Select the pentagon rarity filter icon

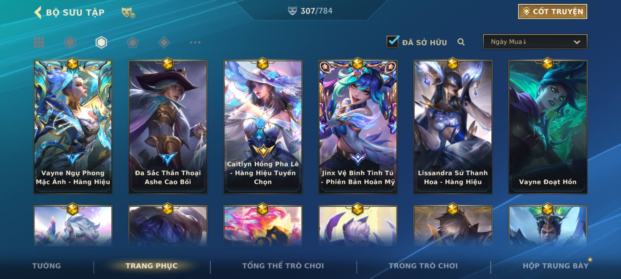[132, 42]
